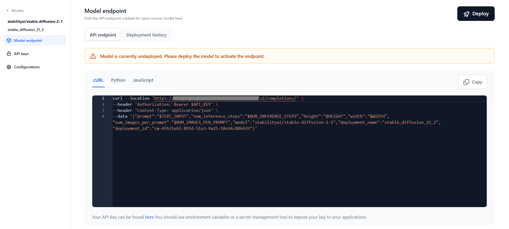Click the API keys lock icon
The width and height of the screenshot is (509, 229).
pyautogui.click(x=9, y=54)
